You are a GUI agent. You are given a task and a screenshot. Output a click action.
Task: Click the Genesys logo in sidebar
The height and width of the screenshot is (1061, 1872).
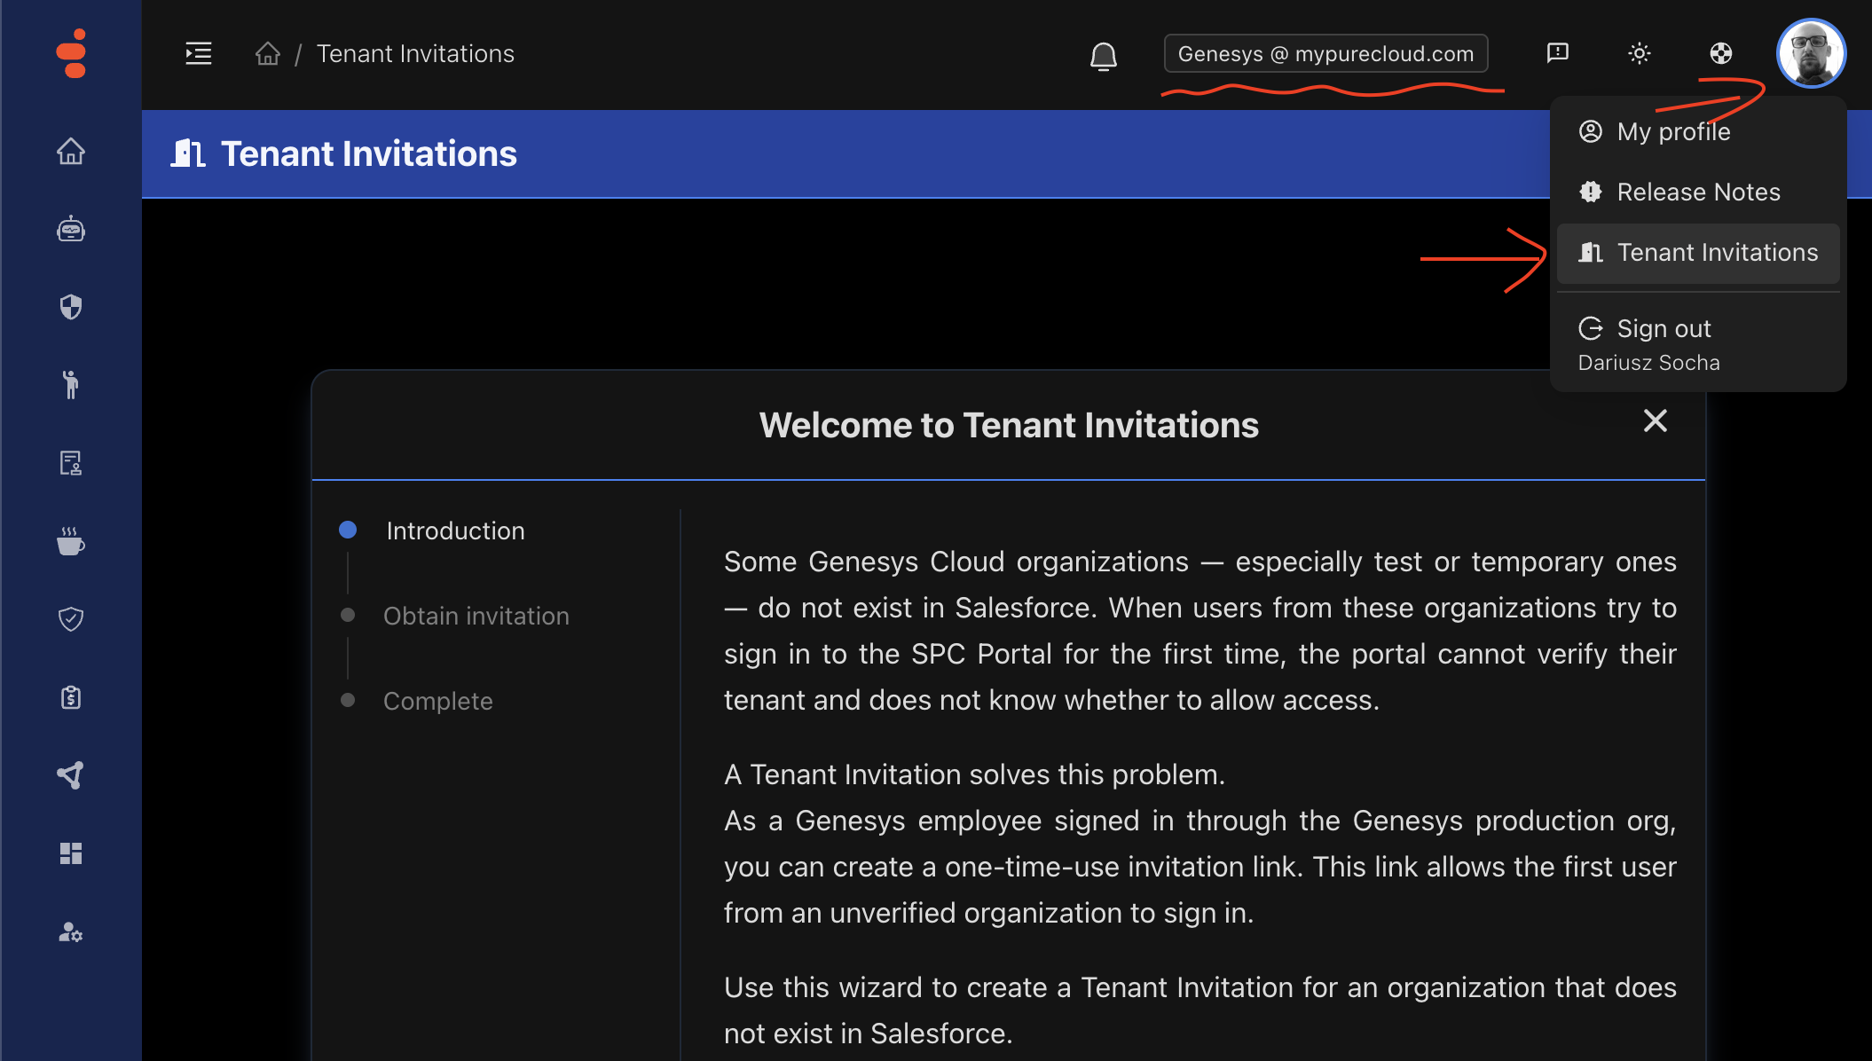71,53
